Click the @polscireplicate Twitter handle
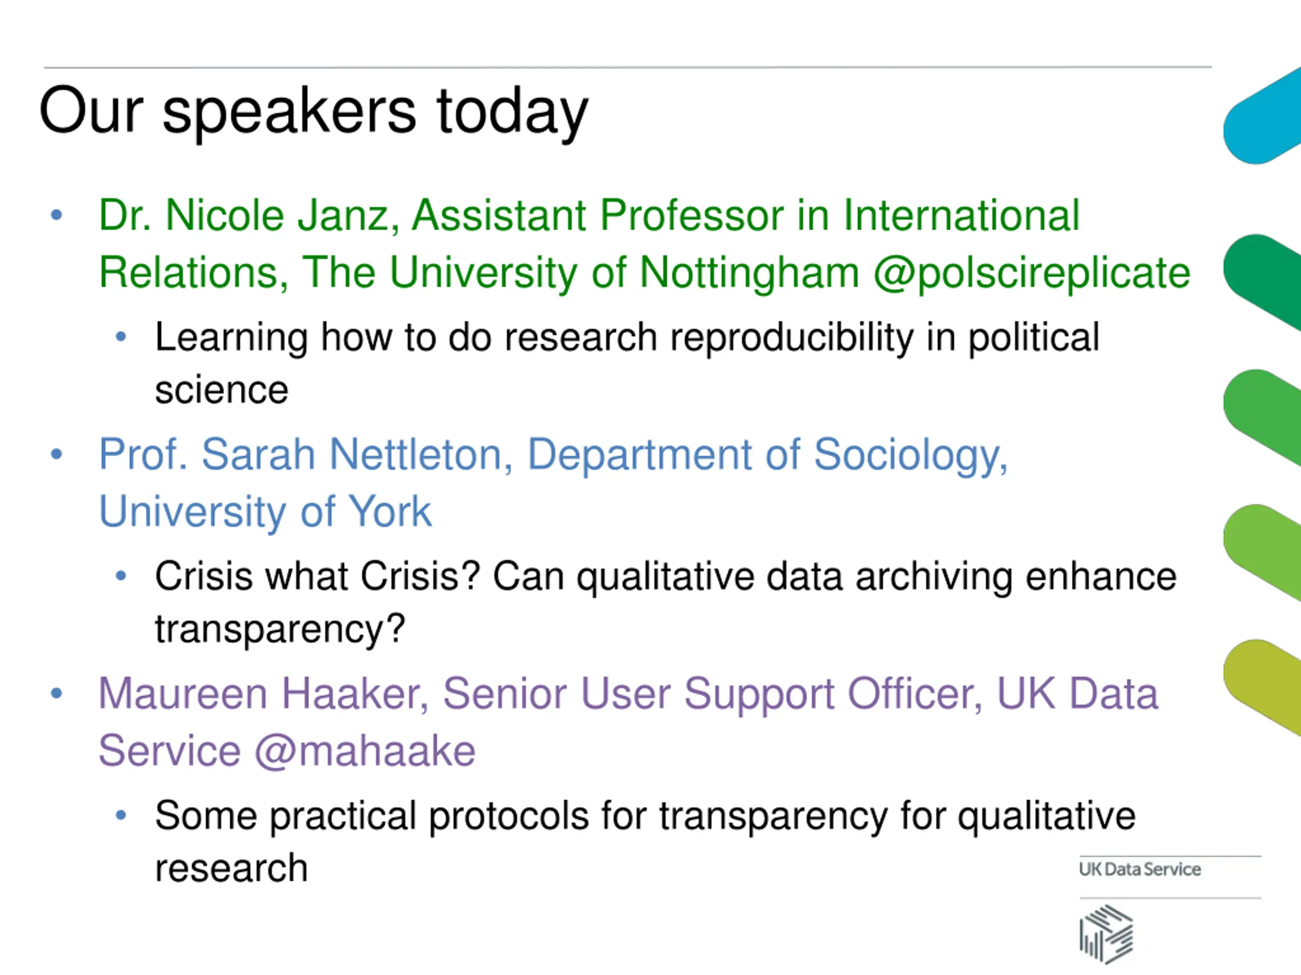The image size is (1301, 975). 1032,273
